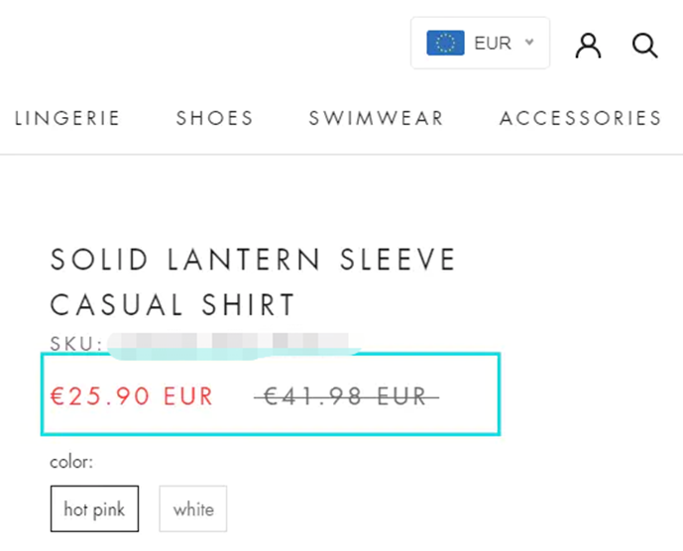Image resolution: width=683 pixels, height=551 pixels.
Task: Click the color: label
Action: pyautogui.click(x=71, y=462)
